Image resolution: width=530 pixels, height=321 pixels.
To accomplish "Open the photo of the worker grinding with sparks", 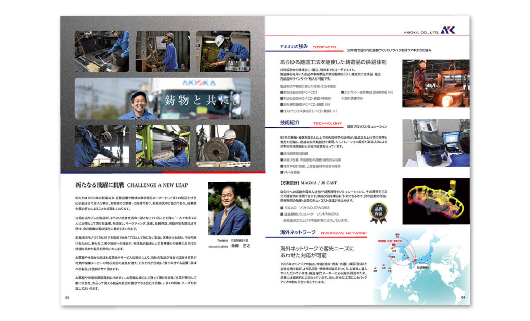I will point(223,51).
